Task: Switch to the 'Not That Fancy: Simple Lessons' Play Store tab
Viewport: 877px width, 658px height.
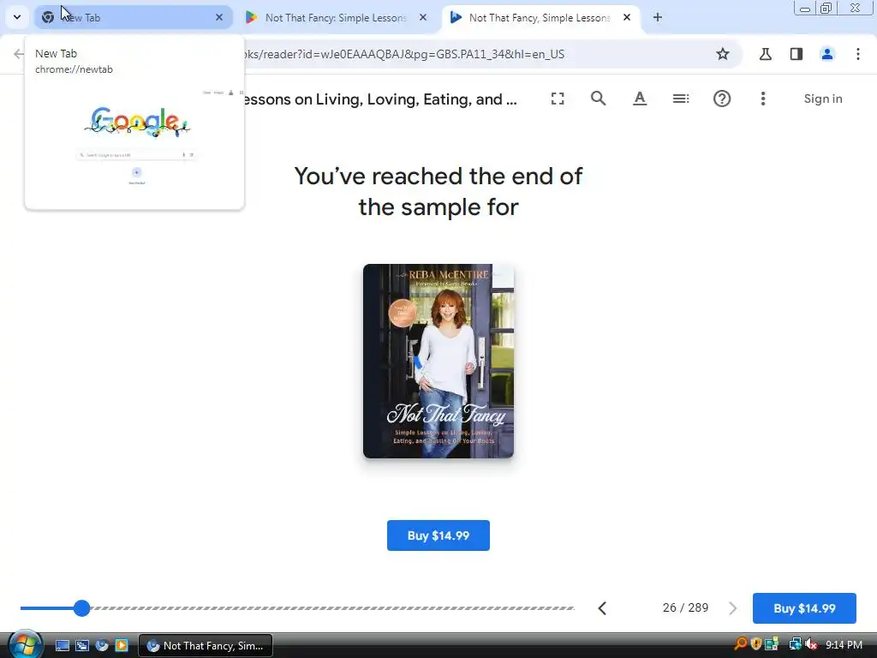Action: tap(336, 17)
